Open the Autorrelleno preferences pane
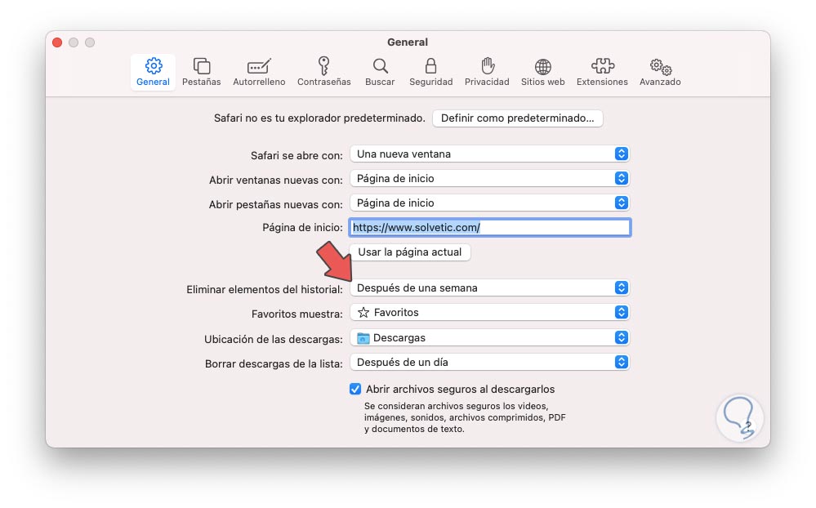The height and width of the screenshot is (508, 816). click(x=259, y=72)
